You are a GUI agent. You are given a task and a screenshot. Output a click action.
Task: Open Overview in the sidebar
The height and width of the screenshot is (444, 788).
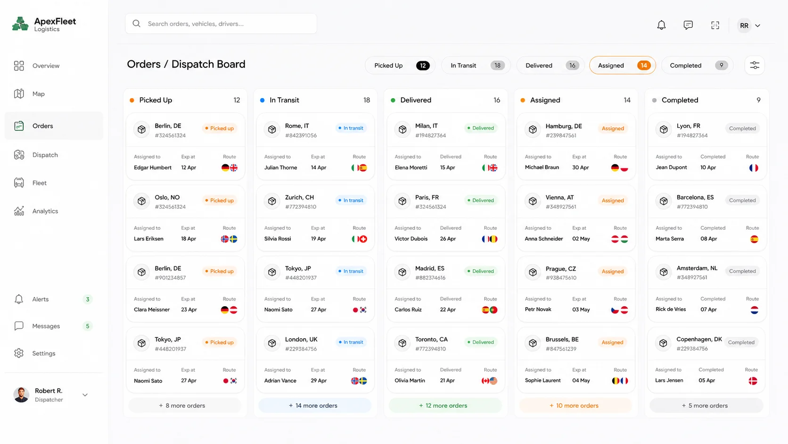tap(54, 66)
